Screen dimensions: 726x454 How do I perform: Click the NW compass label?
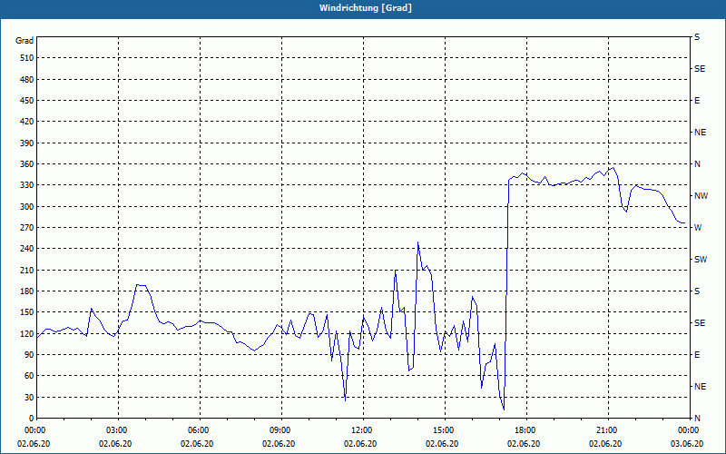pyautogui.click(x=701, y=196)
